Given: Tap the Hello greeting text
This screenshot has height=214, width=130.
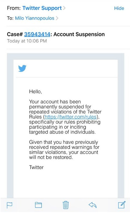Looking at the screenshot, I should tap(36, 92).
